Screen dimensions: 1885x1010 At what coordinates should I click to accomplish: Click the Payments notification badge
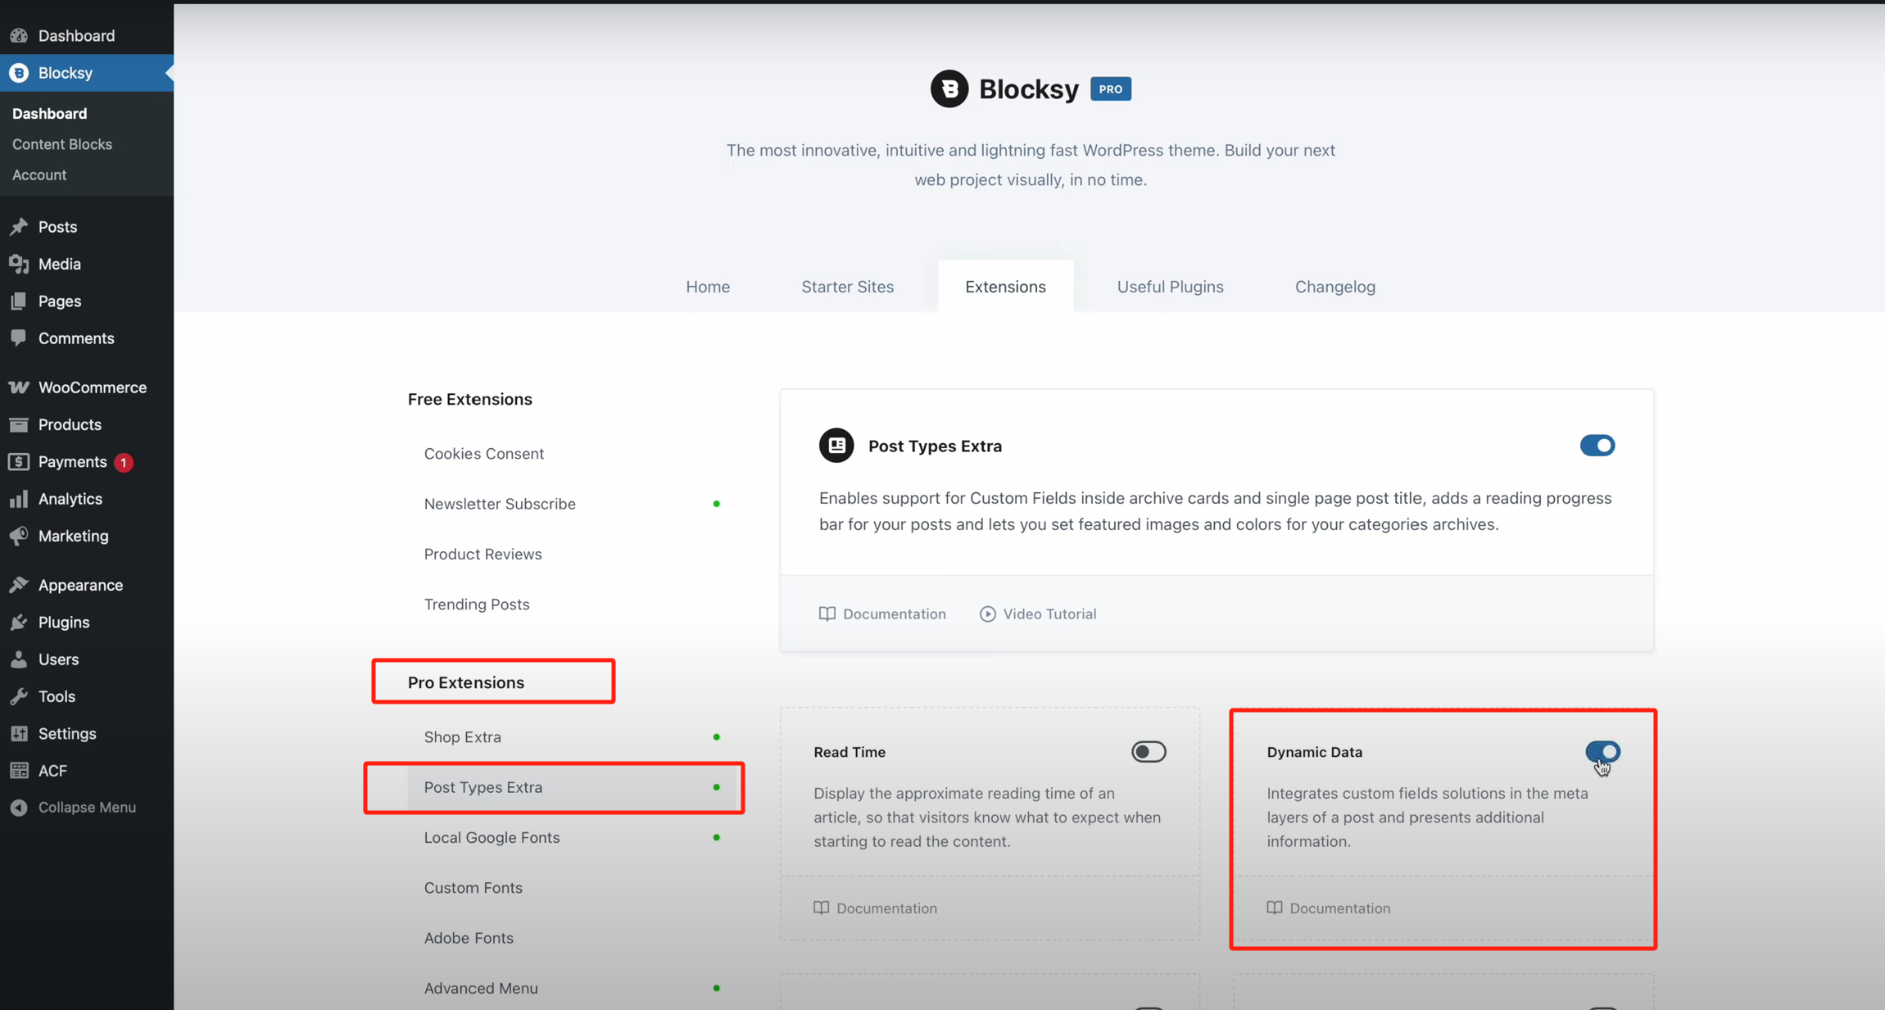click(124, 462)
